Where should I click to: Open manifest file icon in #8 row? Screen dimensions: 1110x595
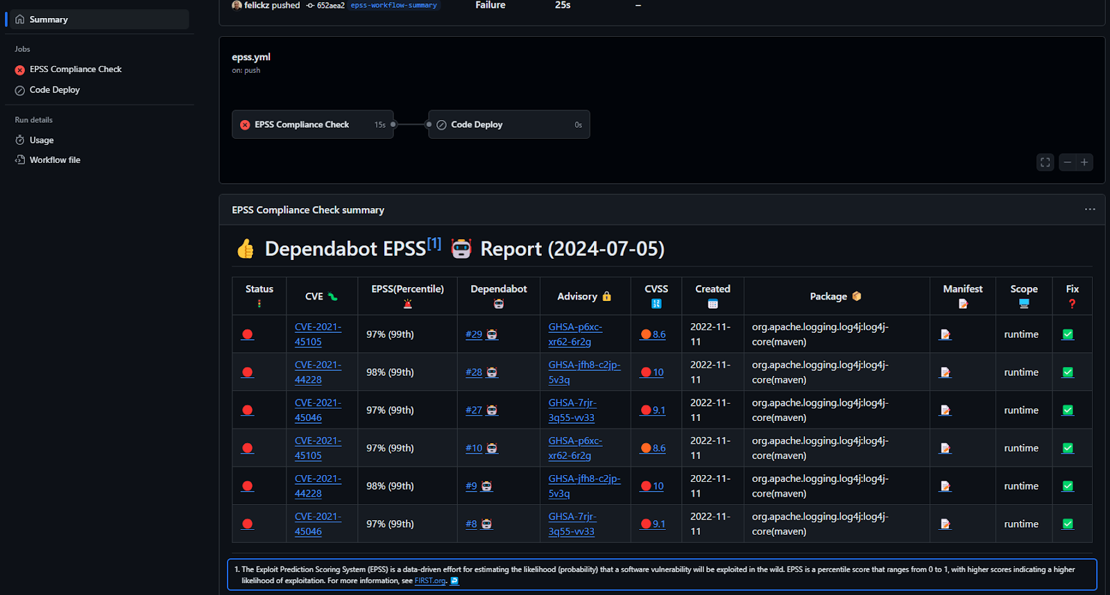pyautogui.click(x=945, y=524)
